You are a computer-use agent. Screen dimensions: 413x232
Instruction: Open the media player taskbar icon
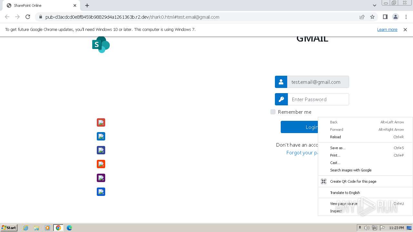47,228
